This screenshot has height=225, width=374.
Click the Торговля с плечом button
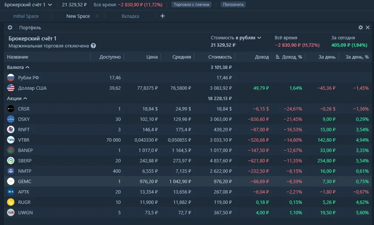point(191,4)
